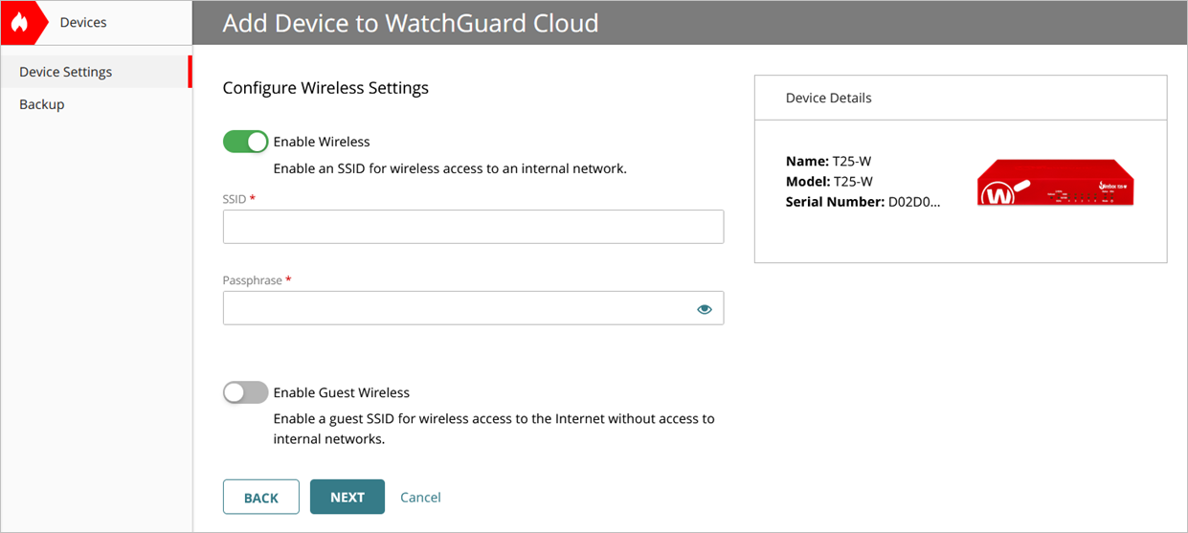Click the Device Details panel header
This screenshot has width=1188, height=533.
(960, 98)
